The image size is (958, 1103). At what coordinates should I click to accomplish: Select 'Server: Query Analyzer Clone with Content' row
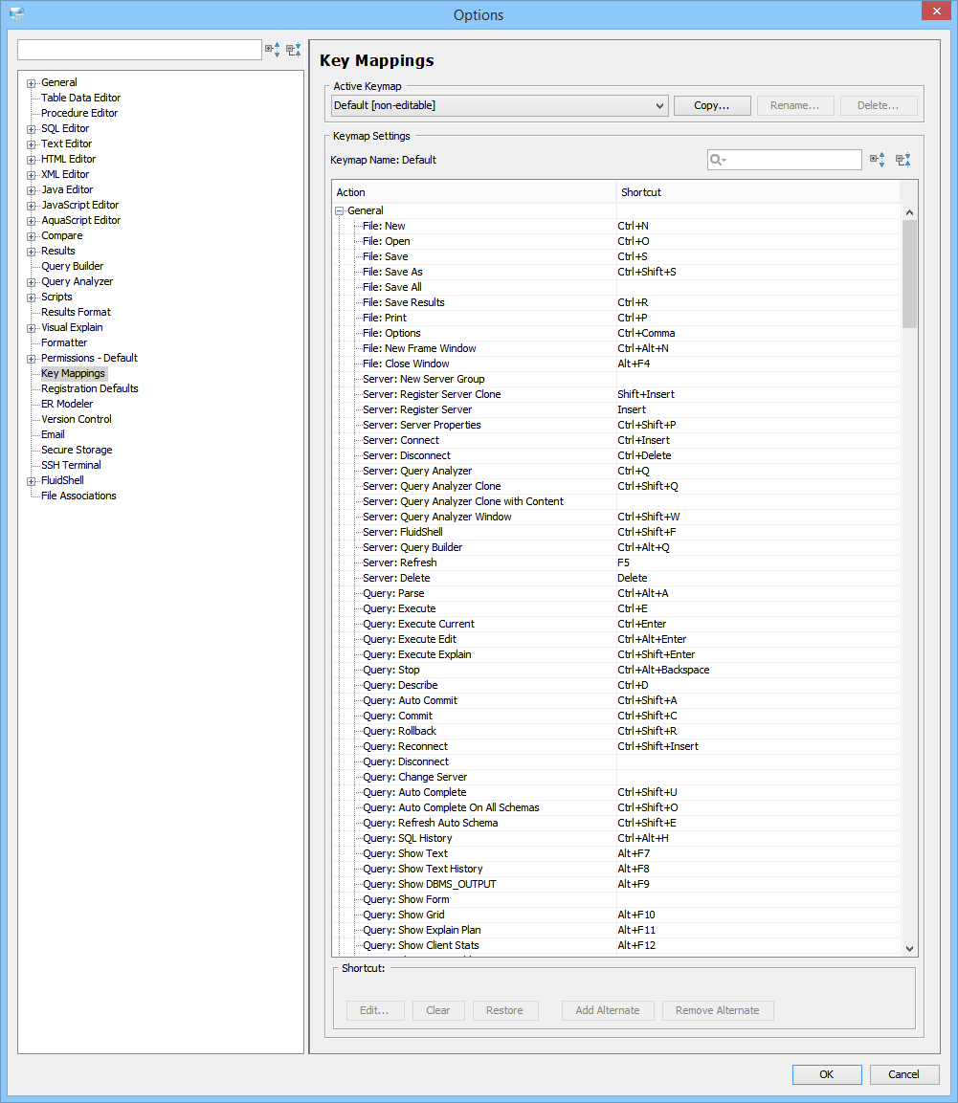[616, 502]
